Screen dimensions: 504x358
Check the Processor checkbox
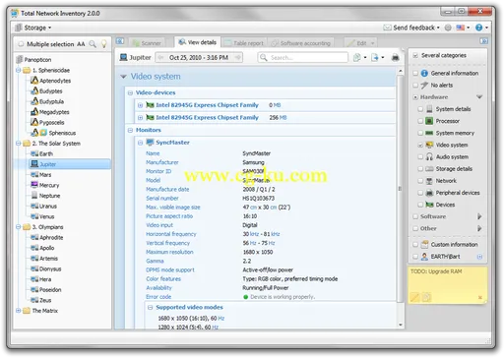(420, 121)
